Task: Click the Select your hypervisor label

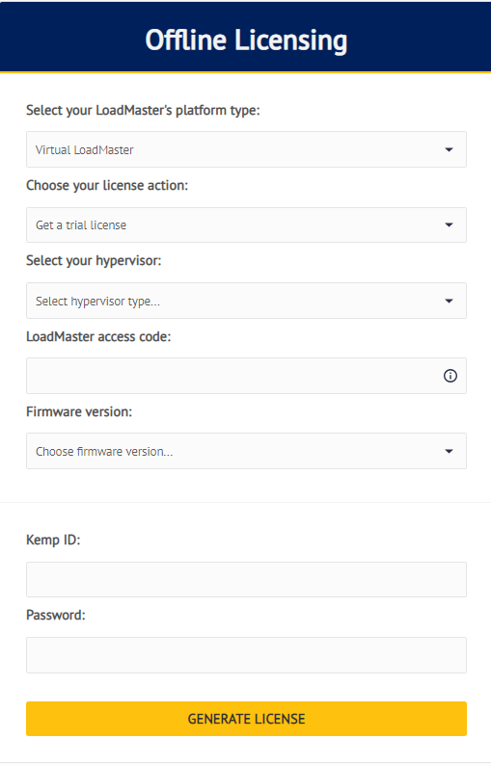Action: 94,260
